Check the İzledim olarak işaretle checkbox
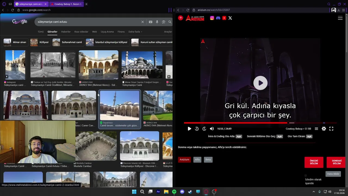This screenshot has height=196, width=348. click(x=306, y=176)
